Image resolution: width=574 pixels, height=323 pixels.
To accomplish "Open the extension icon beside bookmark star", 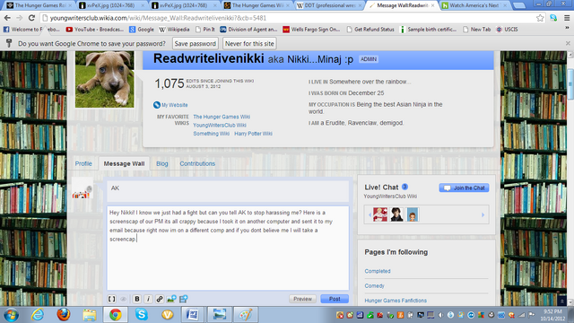I will (x=553, y=18).
